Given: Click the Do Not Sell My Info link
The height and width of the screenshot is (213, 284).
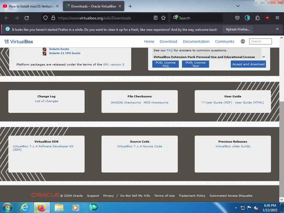Looking at the screenshot, I should click(x=135, y=196).
